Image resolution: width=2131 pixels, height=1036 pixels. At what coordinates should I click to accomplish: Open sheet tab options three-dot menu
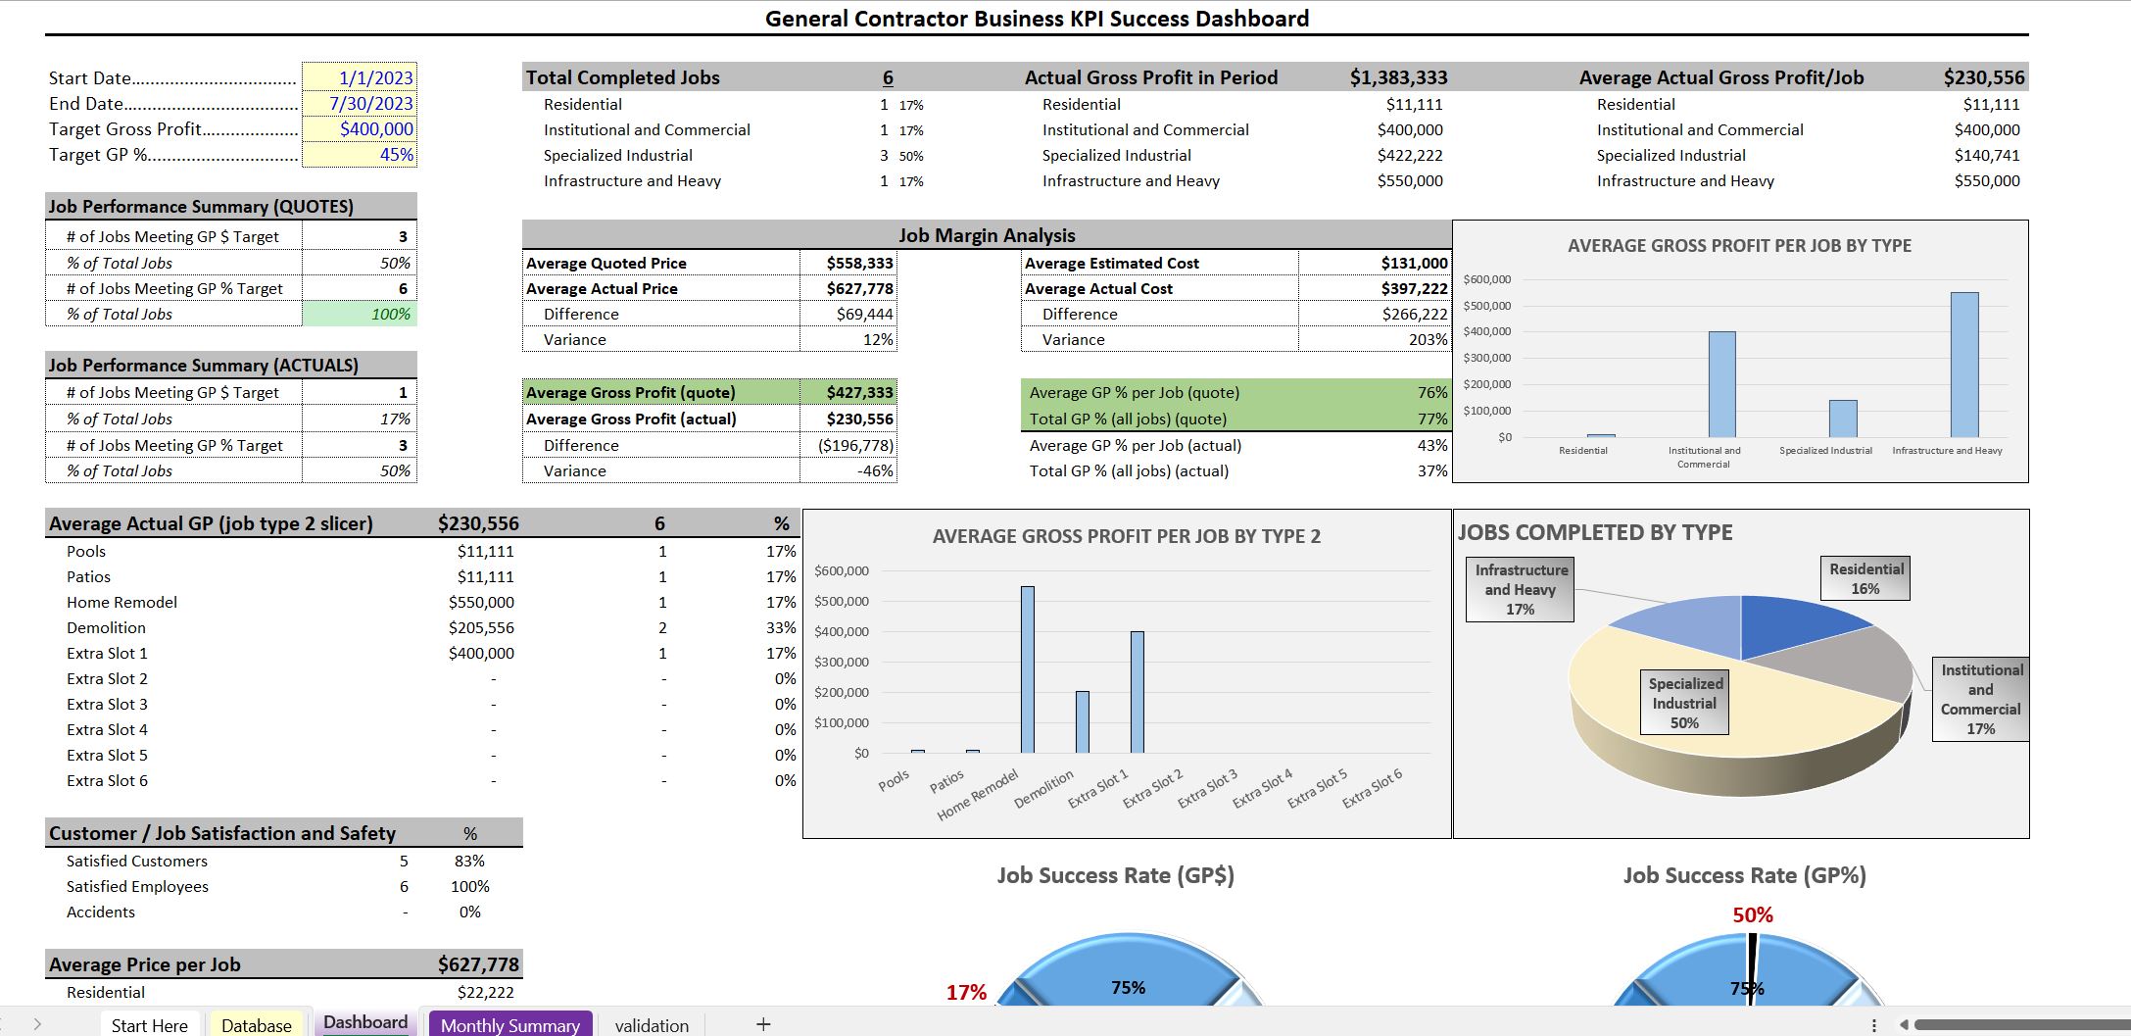click(x=1874, y=1025)
